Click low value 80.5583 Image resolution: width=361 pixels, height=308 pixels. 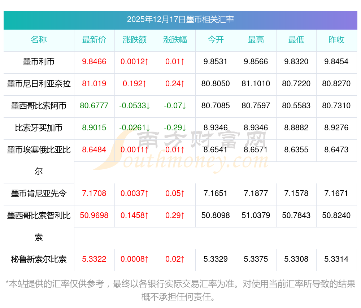point(296,106)
